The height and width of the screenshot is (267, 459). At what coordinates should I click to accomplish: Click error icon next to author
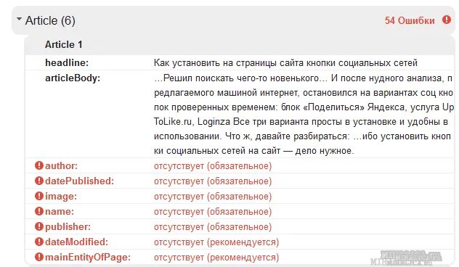click(x=39, y=165)
